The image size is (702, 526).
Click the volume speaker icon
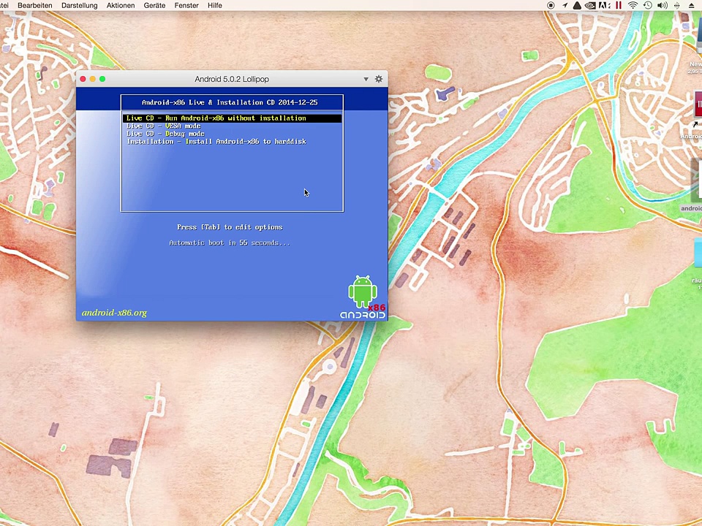pyautogui.click(x=661, y=5)
